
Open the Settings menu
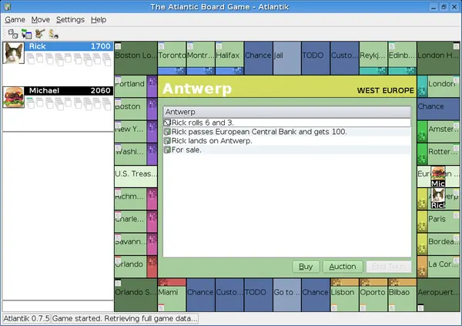pos(70,20)
